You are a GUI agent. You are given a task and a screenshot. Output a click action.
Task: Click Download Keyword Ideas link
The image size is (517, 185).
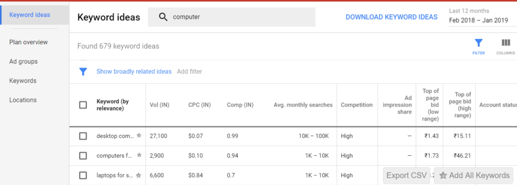pos(391,17)
